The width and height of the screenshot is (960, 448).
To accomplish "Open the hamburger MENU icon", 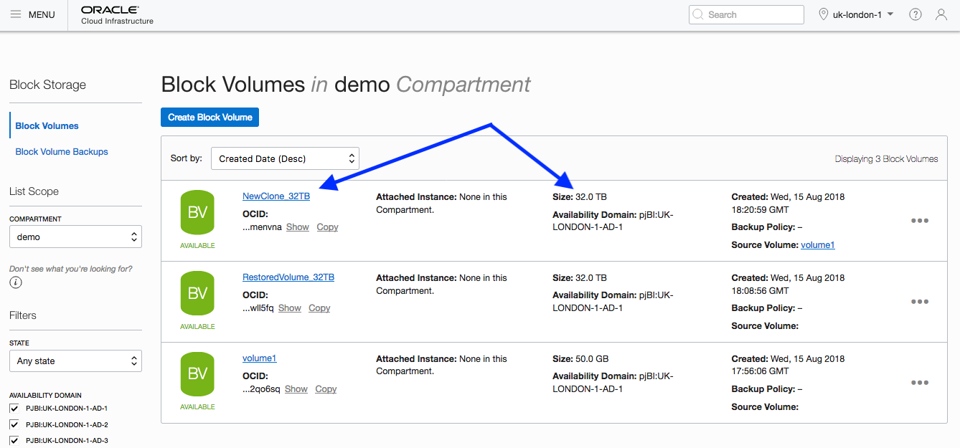I will [16, 14].
